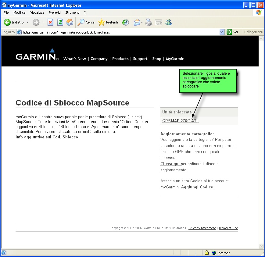Click the Stop loading icon
Image resolution: width=265 pixels, height=257 pixels.
point(51,22)
